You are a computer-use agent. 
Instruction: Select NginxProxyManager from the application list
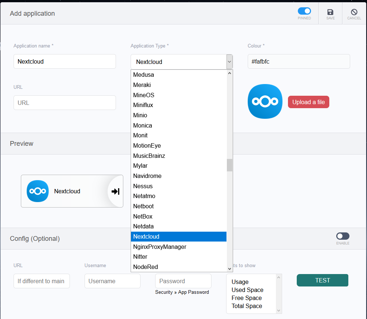pos(160,247)
